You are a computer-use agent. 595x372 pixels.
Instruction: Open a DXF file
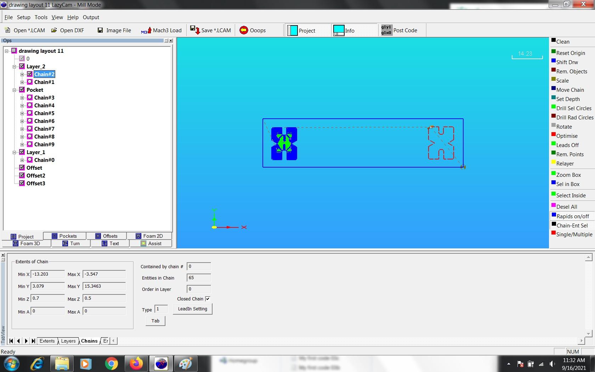(68, 30)
